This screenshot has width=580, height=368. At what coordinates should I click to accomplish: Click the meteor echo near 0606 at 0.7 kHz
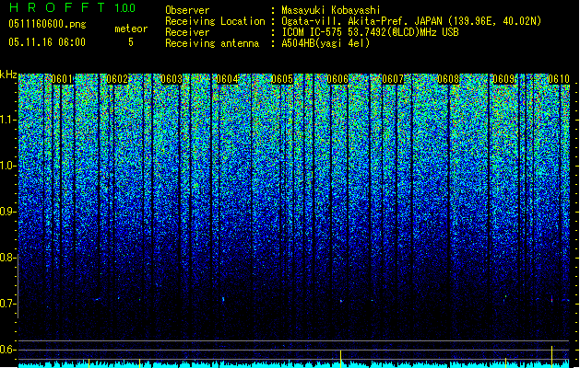341,301
